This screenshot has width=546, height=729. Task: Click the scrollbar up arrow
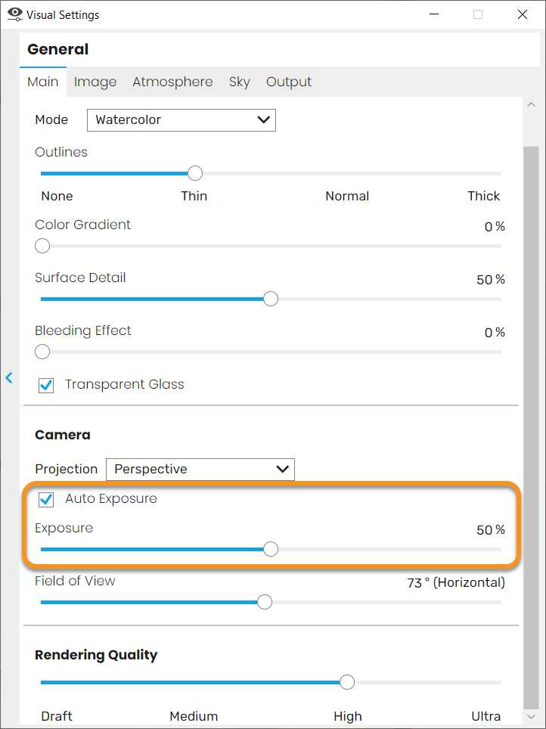[x=530, y=103]
